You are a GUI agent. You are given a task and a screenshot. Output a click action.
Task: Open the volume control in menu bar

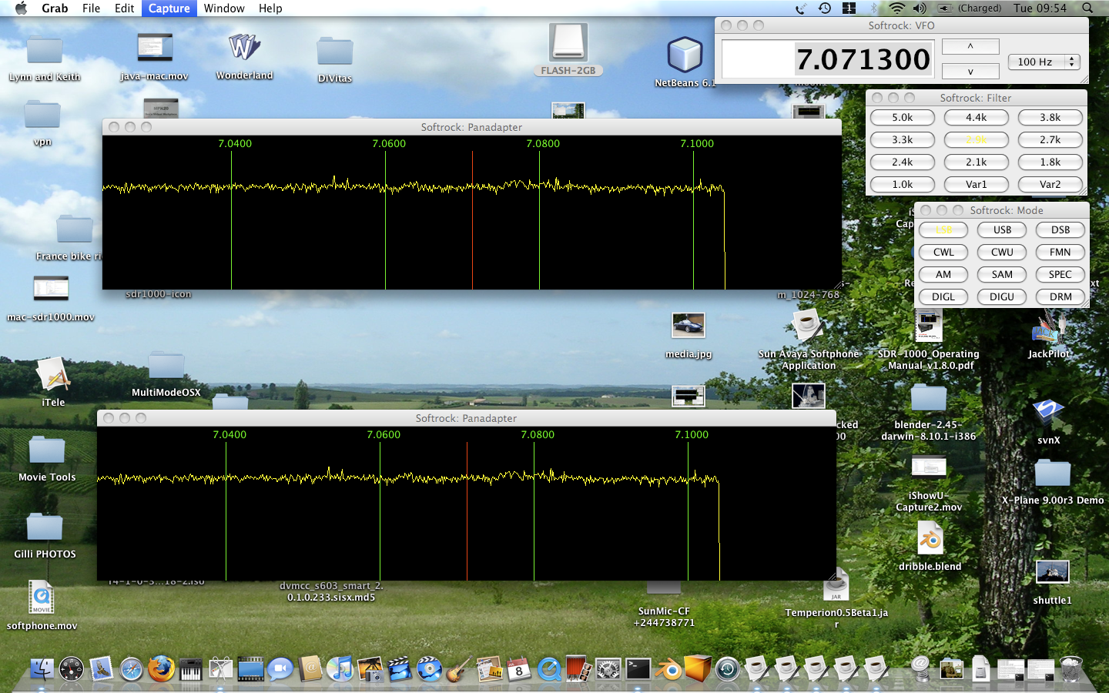click(x=920, y=8)
